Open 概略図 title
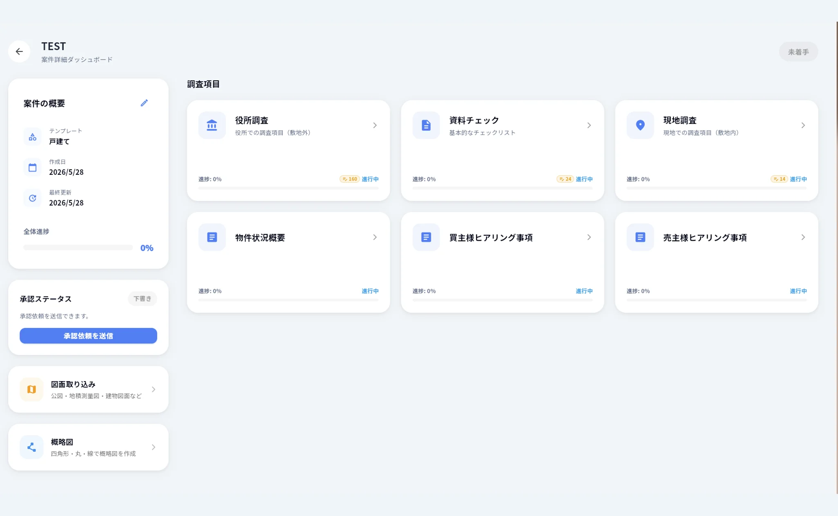Screen dimensions: 838x516 62,442
